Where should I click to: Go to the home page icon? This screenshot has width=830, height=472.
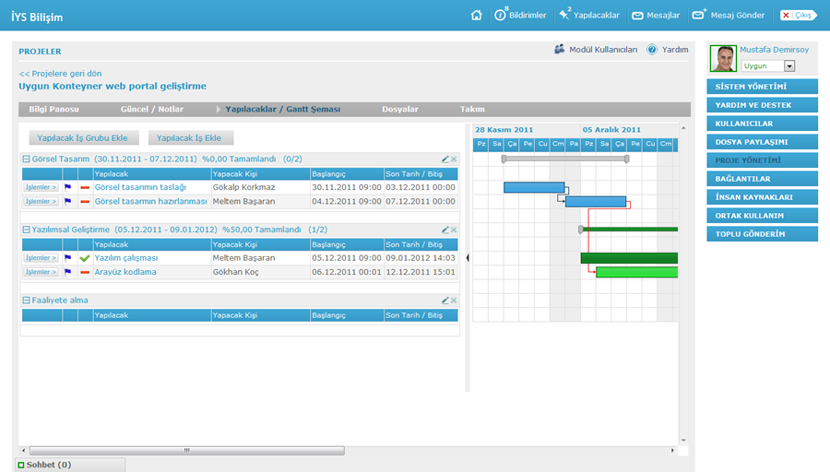pyautogui.click(x=477, y=15)
